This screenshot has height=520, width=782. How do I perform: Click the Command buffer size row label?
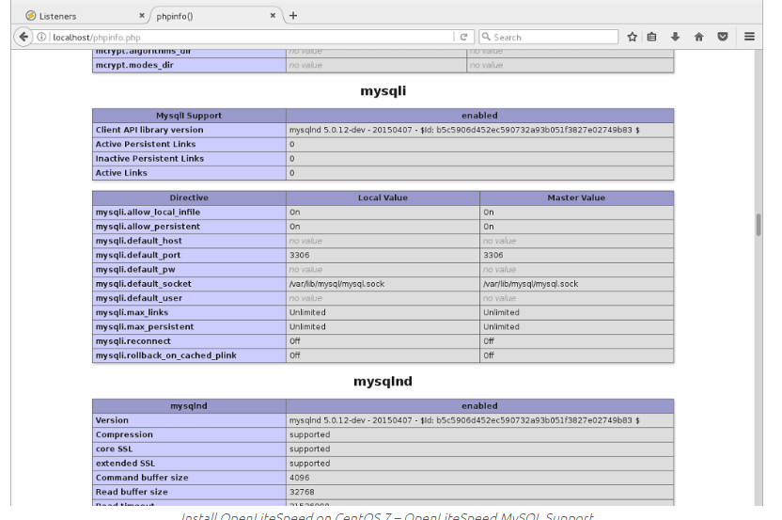(189, 478)
